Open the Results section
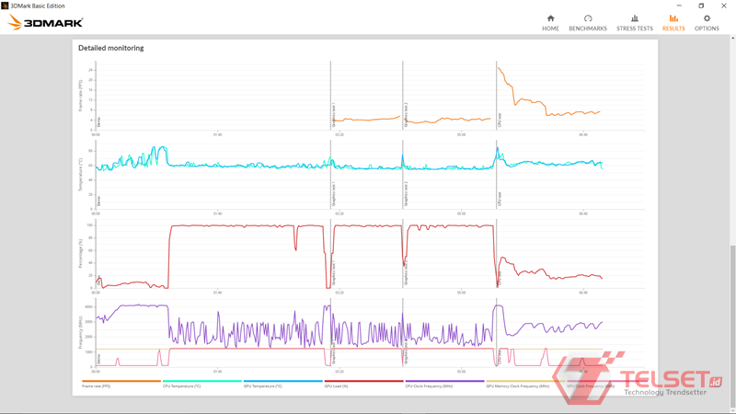This screenshot has height=414, width=736. [673, 22]
